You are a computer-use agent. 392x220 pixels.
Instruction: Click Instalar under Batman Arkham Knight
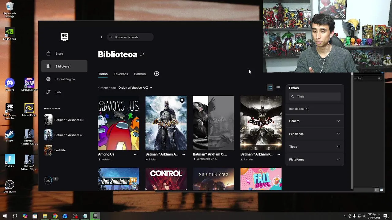click(247, 159)
